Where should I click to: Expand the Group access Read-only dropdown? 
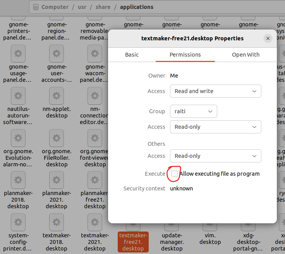(x=215, y=127)
